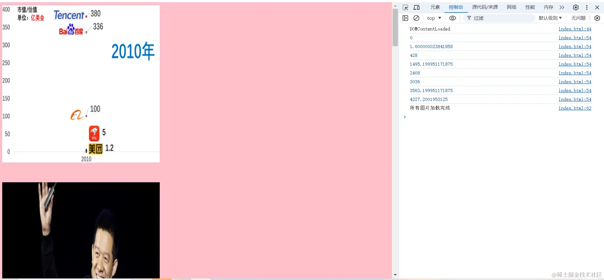Open DevTools settings gear in the tab bar
The height and width of the screenshot is (280, 604).
pyautogui.click(x=576, y=7)
